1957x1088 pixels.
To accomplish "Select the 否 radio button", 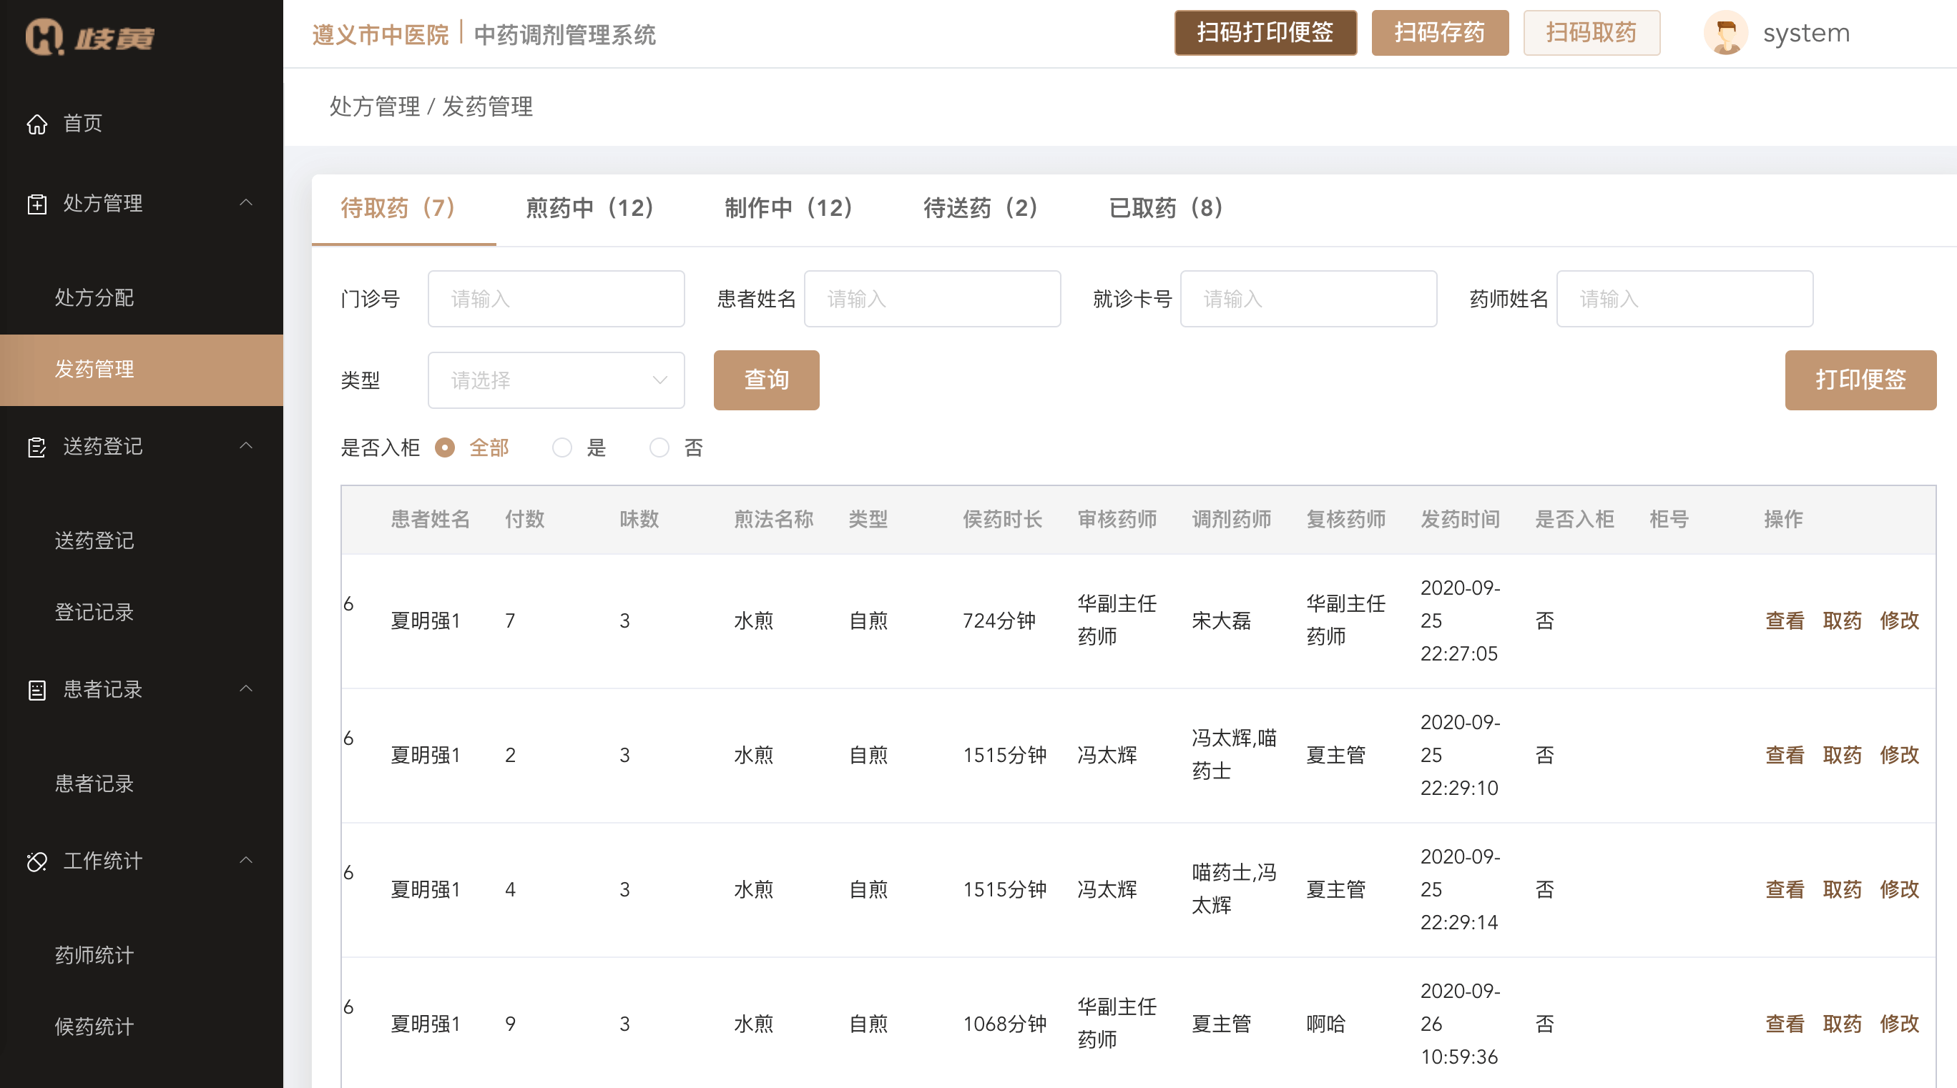I will [x=659, y=448].
